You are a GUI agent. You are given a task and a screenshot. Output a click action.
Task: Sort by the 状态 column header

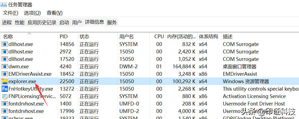click(98, 36)
